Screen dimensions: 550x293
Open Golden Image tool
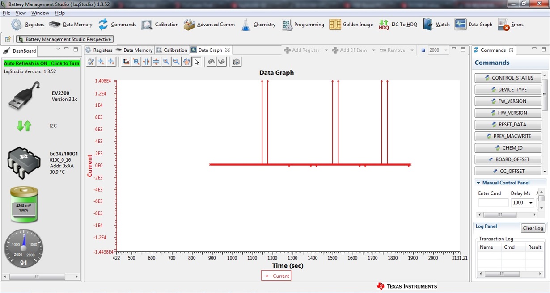pyautogui.click(x=351, y=25)
